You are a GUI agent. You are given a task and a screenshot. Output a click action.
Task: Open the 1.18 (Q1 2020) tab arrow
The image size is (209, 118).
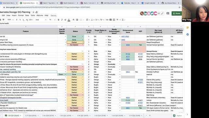(x=21, y=116)
